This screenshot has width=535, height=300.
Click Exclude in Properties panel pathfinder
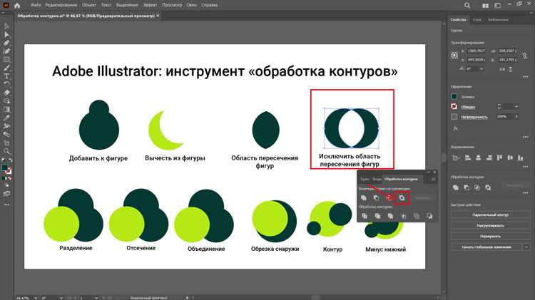[488, 187]
